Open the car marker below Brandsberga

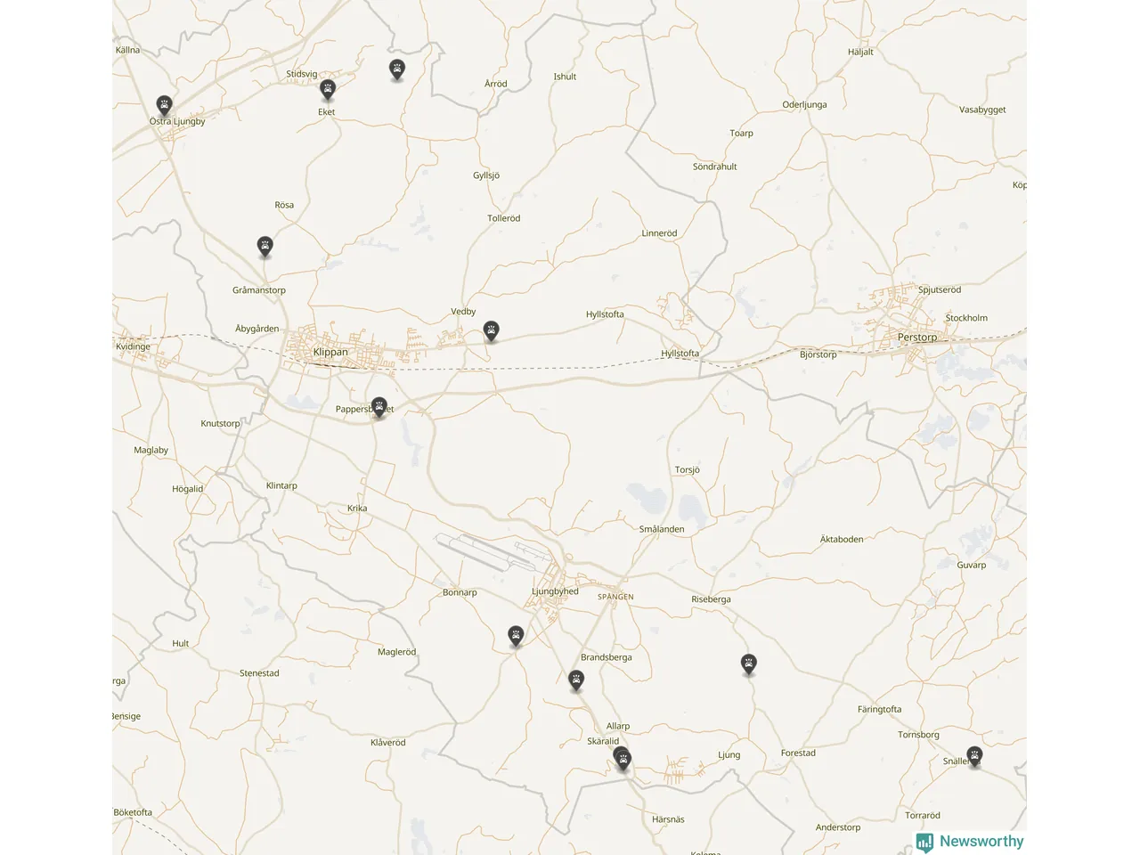(577, 682)
